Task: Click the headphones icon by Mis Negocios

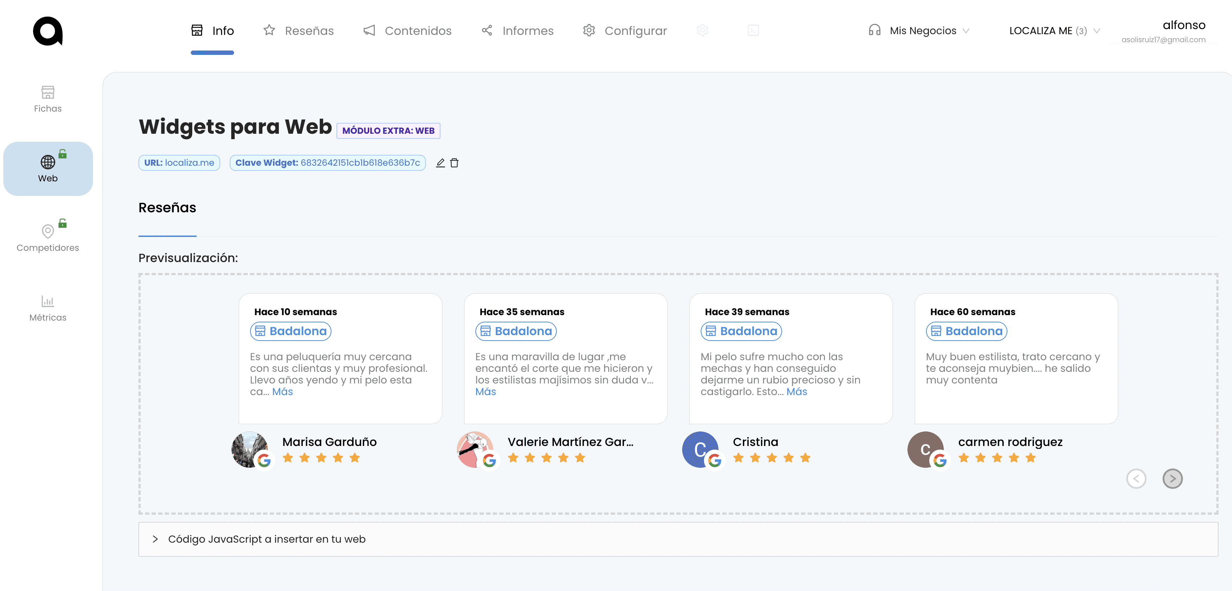Action: click(874, 31)
